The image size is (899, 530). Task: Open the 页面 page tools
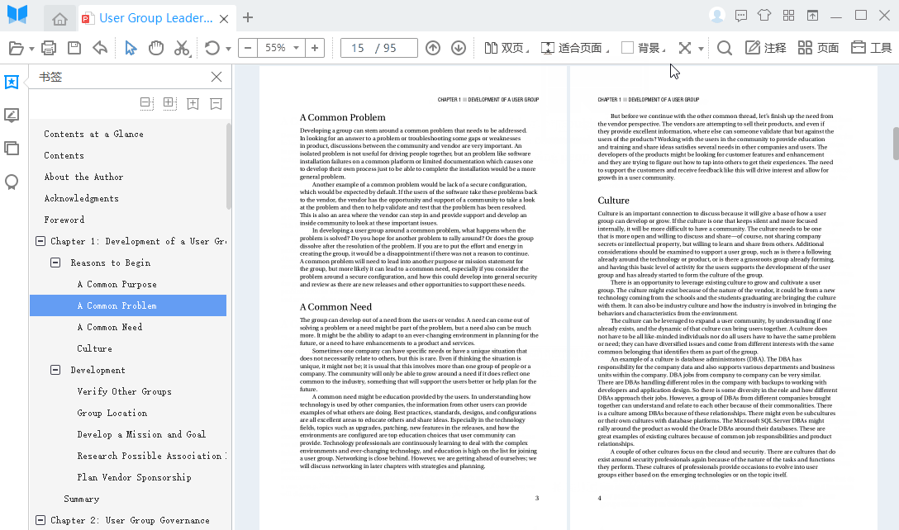tap(818, 48)
